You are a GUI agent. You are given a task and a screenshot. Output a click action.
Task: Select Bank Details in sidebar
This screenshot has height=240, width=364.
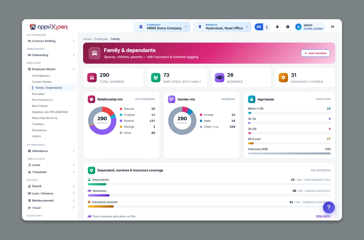point(40,106)
